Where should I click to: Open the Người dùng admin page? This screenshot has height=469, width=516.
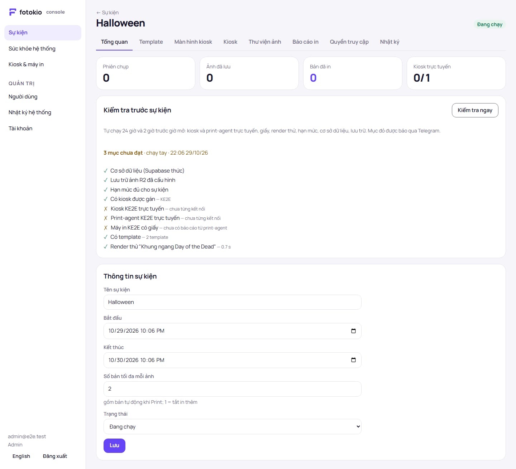pyautogui.click(x=43, y=97)
